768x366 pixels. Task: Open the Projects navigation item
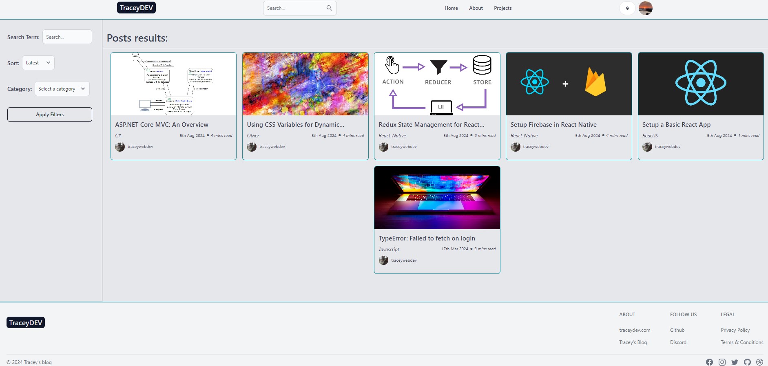(502, 8)
